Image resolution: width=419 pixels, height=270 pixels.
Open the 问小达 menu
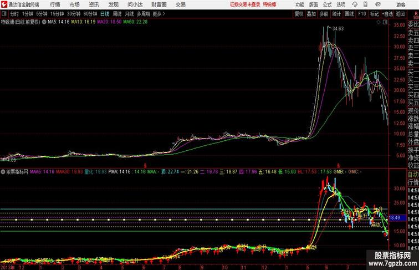(x=135, y=4)
